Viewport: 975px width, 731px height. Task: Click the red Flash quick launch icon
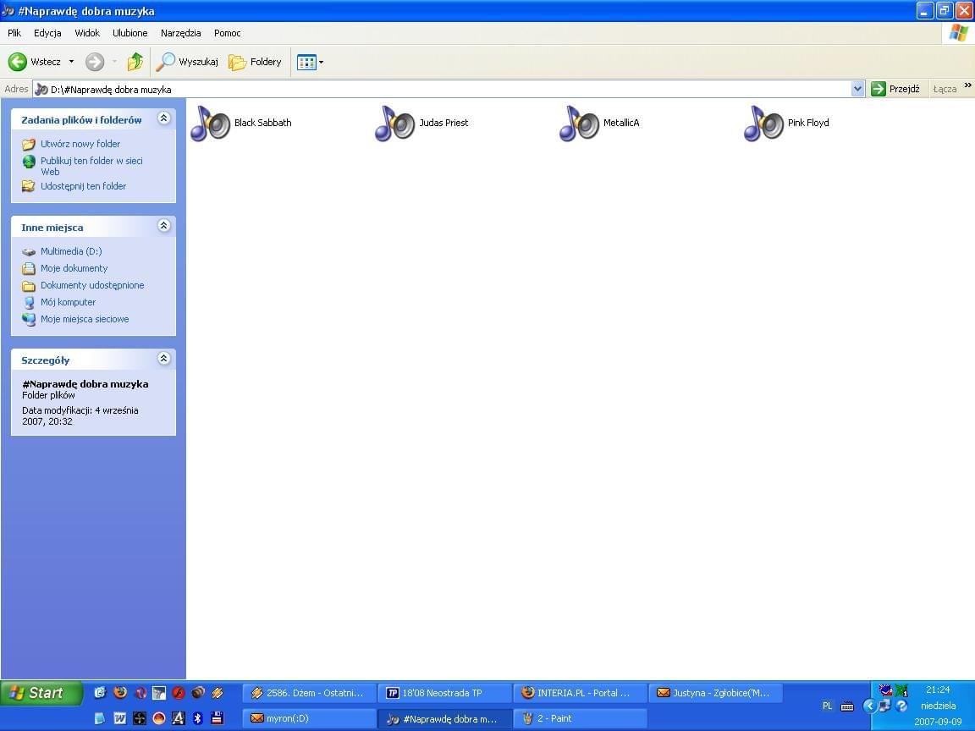(x=179, y=692)
